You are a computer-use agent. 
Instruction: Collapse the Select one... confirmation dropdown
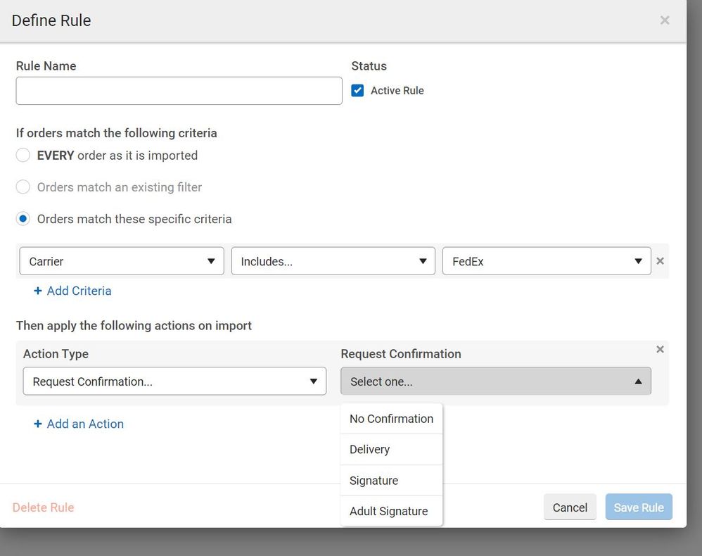[496, 381]
